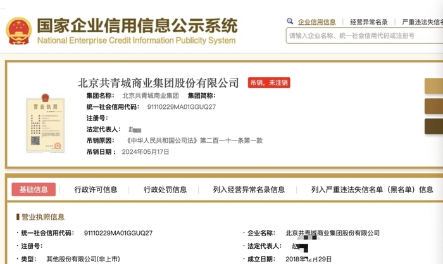Open the 企业信用信息 search category link
Screen dimensions: 443x264
coord(316,22)
